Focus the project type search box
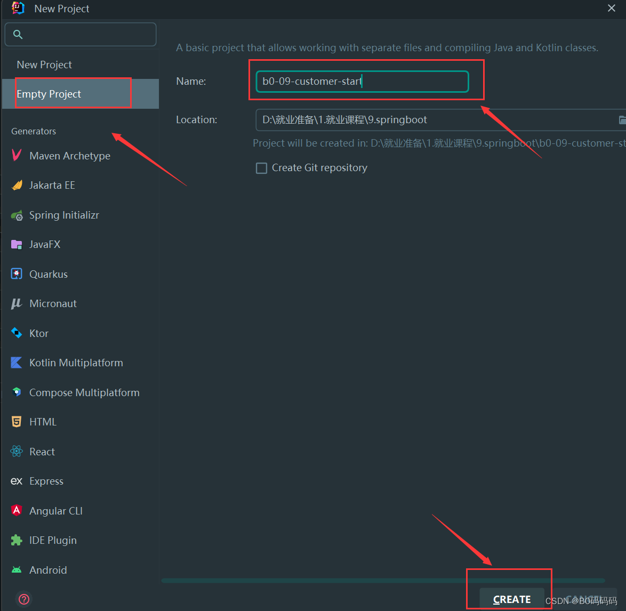Image resolution: width=626 pixels, height=611 pixels. [80, 34]
